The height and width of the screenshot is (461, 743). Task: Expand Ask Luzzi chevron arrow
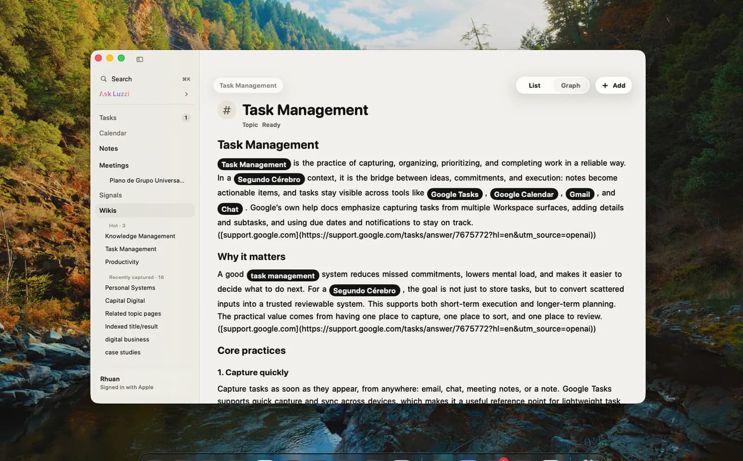pyautogui.click(x=186, y=94)
